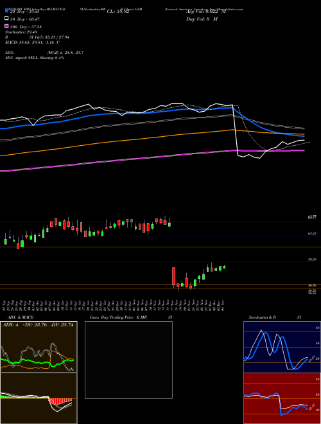This screenshot has width=321, height=424.
Task: Click the 'CL: 58.92' closing price
Action: (118, 12)
